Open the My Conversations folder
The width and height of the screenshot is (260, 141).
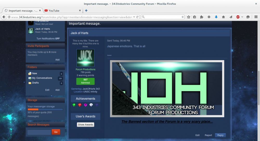pos(42,78)
